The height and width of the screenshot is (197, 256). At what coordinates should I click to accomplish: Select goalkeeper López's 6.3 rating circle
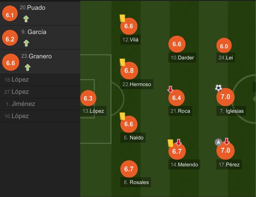(x=88, y=98)
